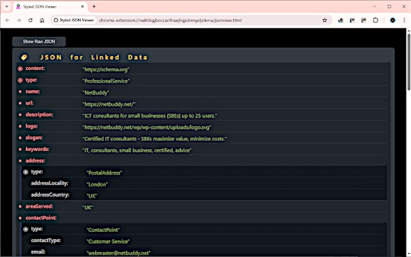The height and width of the screenshot is (257, 411).
Task: Click the "https://netbuddy.net/" url value
Action: 109,104
